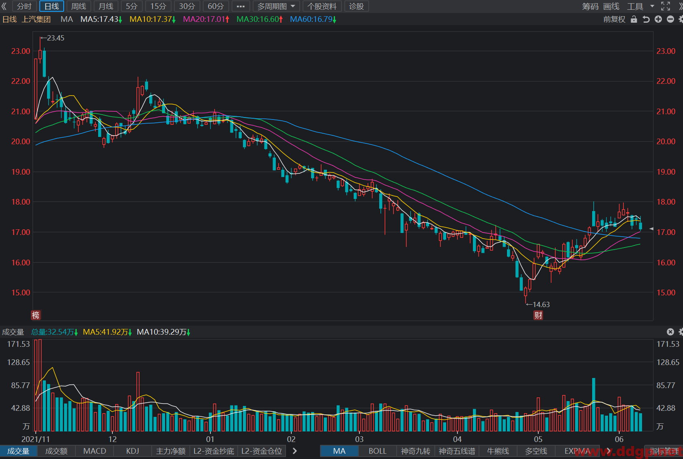Click the 财 earnings marker badge
The image size is (683, 459).
538,315
